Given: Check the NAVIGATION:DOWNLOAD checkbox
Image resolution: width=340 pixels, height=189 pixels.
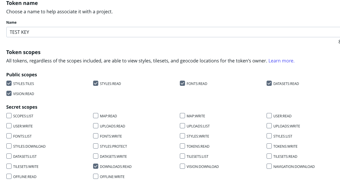Looking at the screenshot, I should [x=269, y=166].
